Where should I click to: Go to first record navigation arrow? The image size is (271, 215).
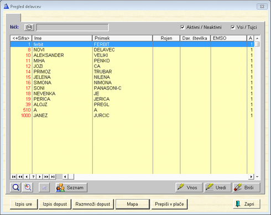pos(13,177)
